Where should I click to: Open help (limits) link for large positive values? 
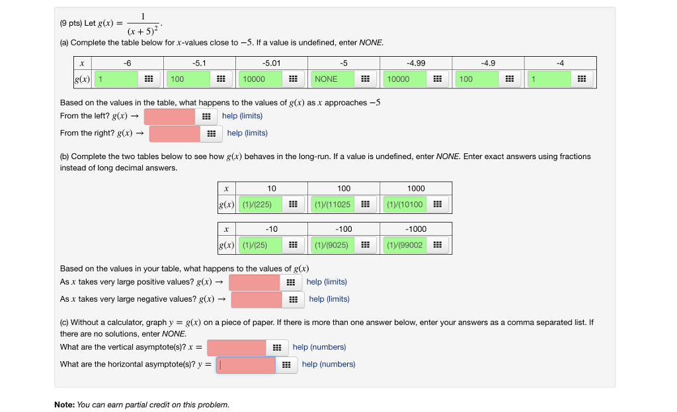[x=327, y=282]
